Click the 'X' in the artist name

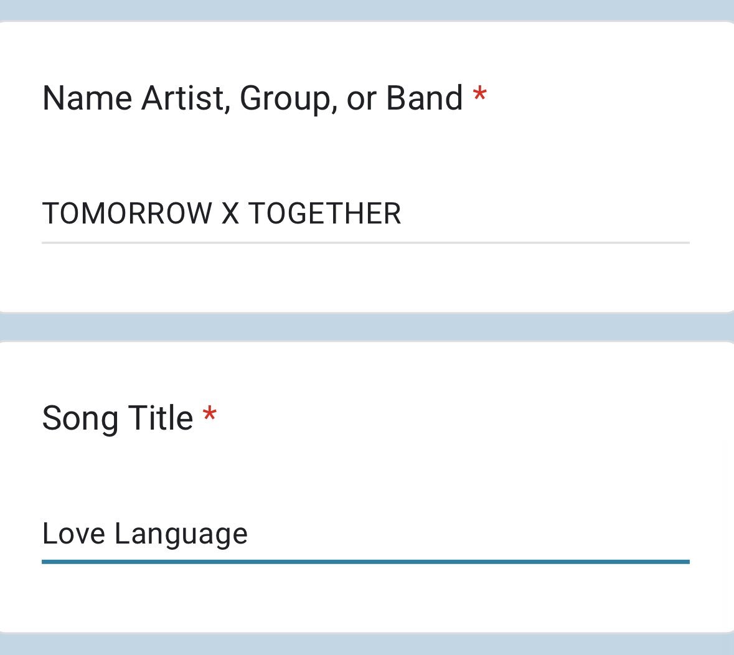click(230, 214)
